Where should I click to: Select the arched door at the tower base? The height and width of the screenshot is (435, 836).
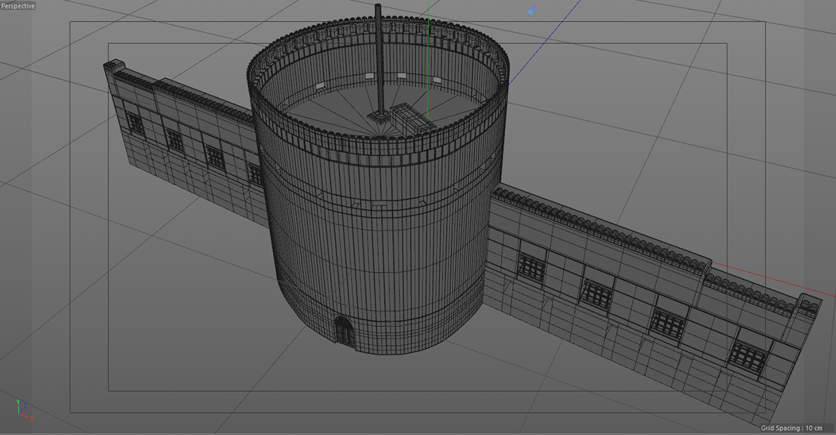(344, 331)
